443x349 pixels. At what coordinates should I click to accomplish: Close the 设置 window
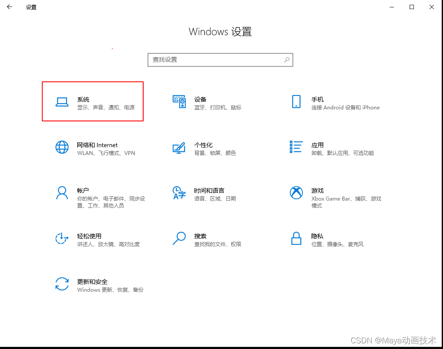pos(431,7)
